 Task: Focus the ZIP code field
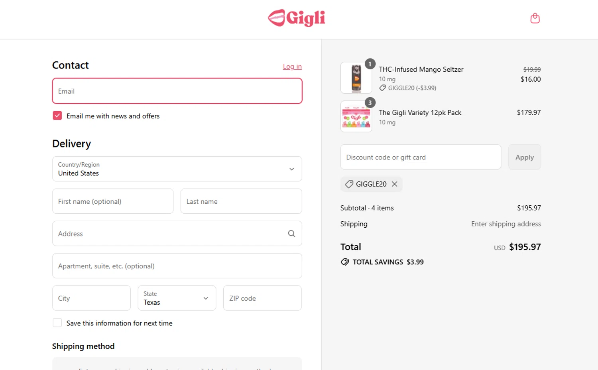click(262, 298)
